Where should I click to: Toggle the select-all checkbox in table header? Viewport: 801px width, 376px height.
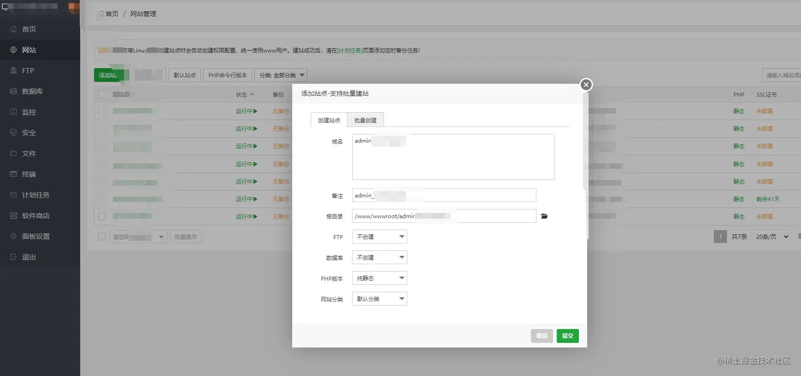pyautogui.click(x=102, y=94)
